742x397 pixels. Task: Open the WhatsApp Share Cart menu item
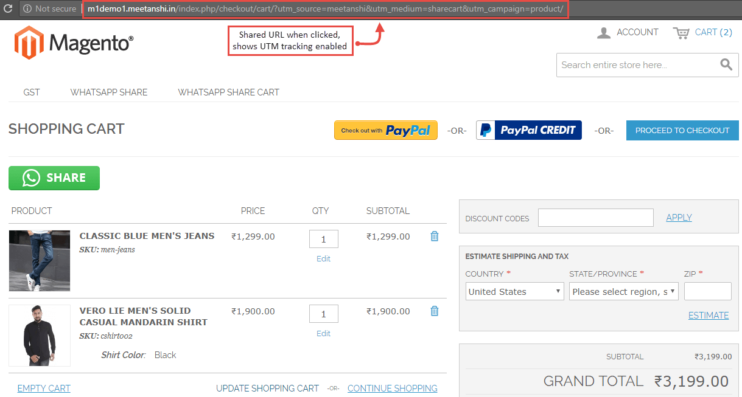[x=229, y=92]
